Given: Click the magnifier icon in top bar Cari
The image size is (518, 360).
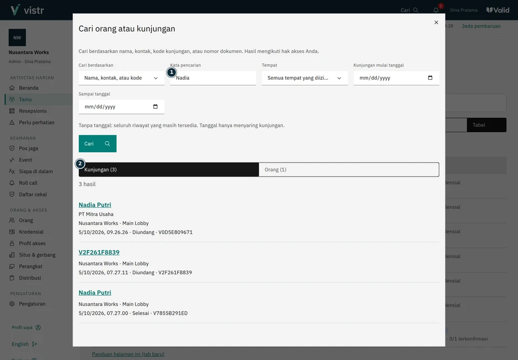Looking at the screenshot, I should (416, 10).
